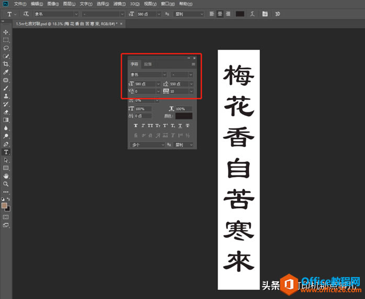Select the Dodge tool
The image size is (365, 299).
(6, 136)
